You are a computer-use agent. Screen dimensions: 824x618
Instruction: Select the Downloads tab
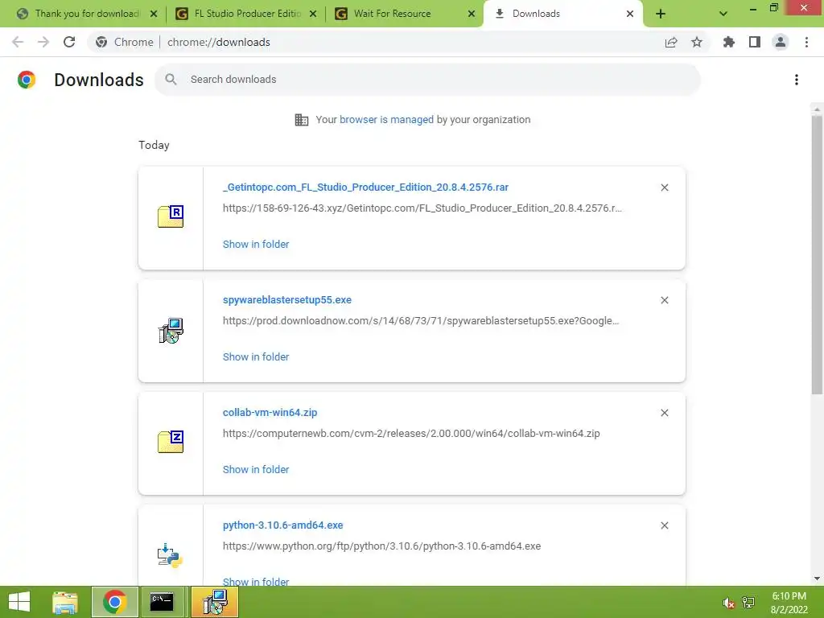pos(562,14)
